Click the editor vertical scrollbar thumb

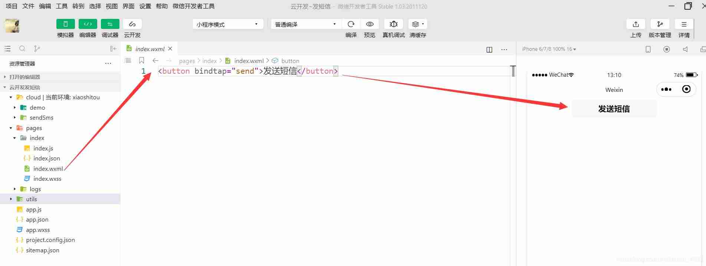[x=513, y=71]
